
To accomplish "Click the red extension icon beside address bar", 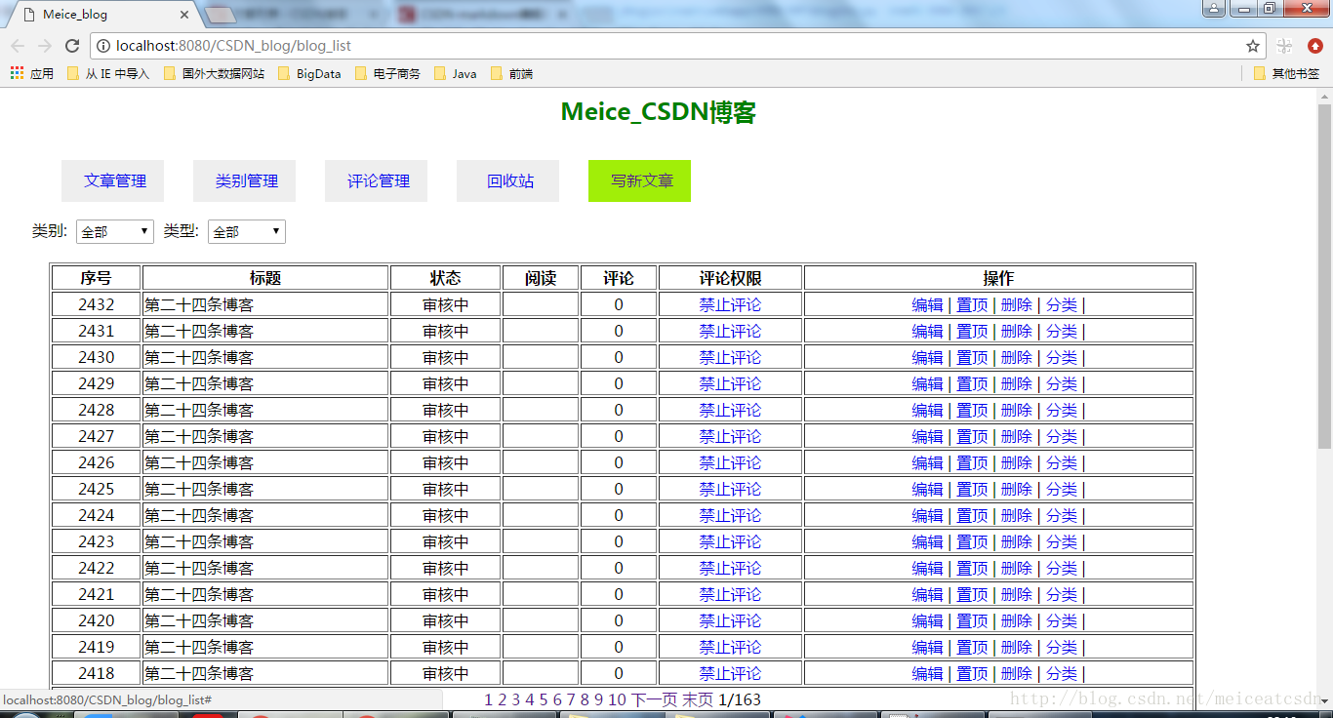I will (x=1314, y=46).
